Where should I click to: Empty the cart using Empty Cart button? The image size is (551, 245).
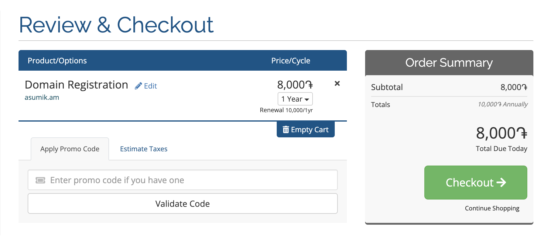tap(306, 129)
